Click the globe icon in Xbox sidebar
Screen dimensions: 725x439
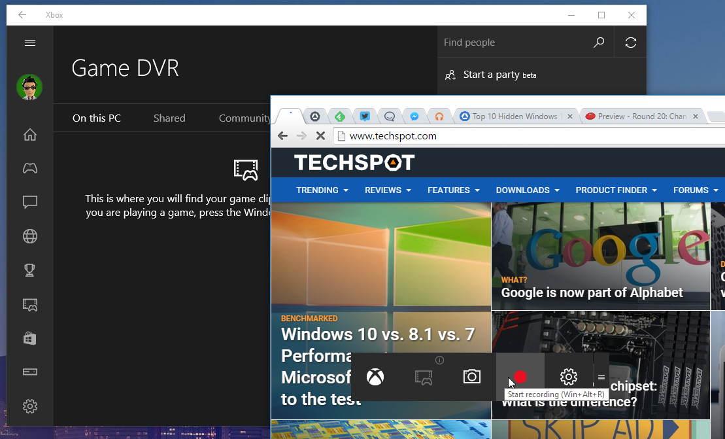click(30, 236)
